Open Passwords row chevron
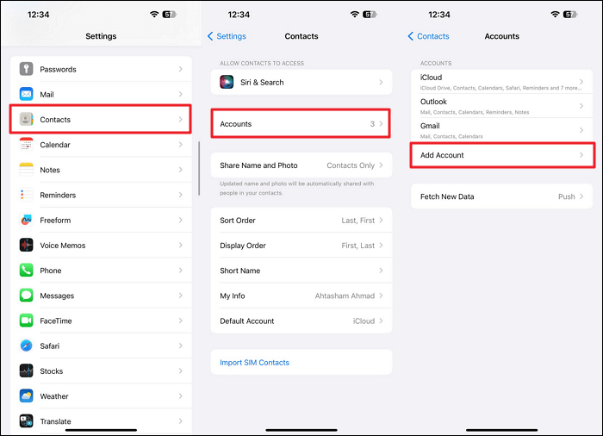This screenshot has height=436, width=603. [180, 69]
